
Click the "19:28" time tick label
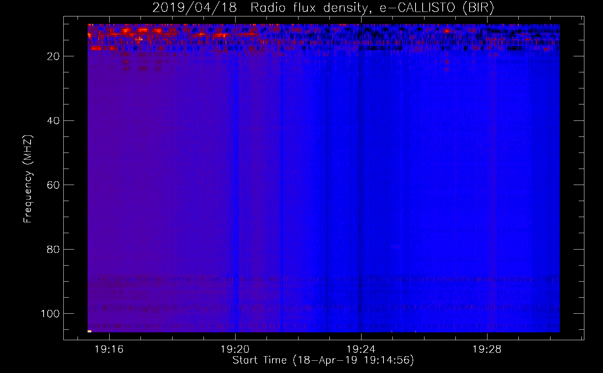(x=487, y=350)
